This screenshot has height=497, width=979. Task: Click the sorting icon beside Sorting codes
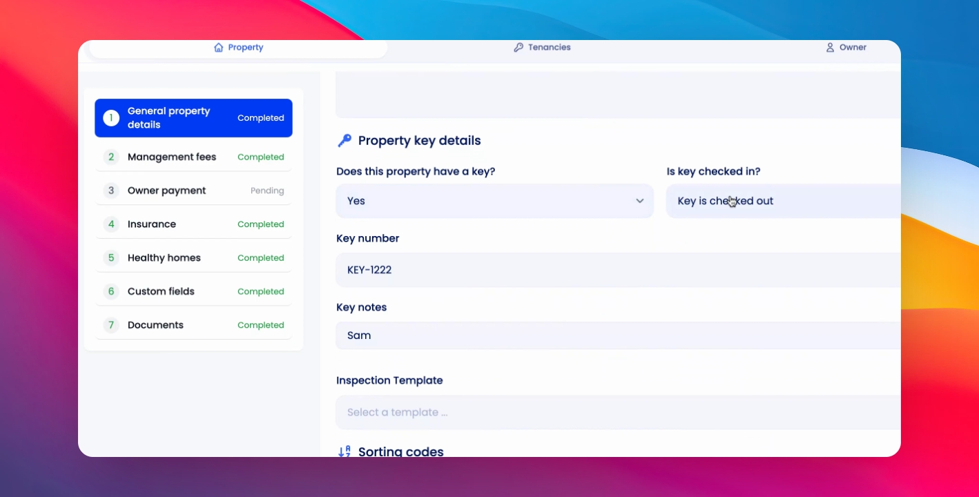(344, 452)
